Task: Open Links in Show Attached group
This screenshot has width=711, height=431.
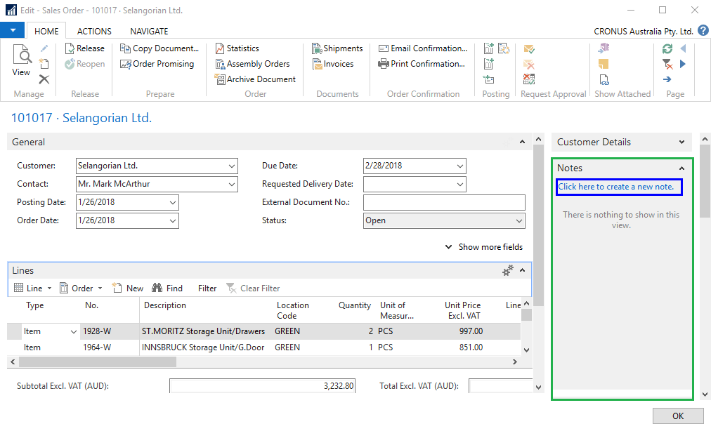Action: coord(604,79)
